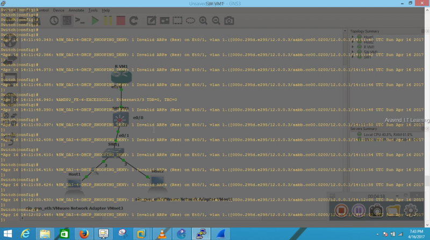The image size is (430, 240).
Task: Select the draw ellipse tool
Action: [191, 21]
